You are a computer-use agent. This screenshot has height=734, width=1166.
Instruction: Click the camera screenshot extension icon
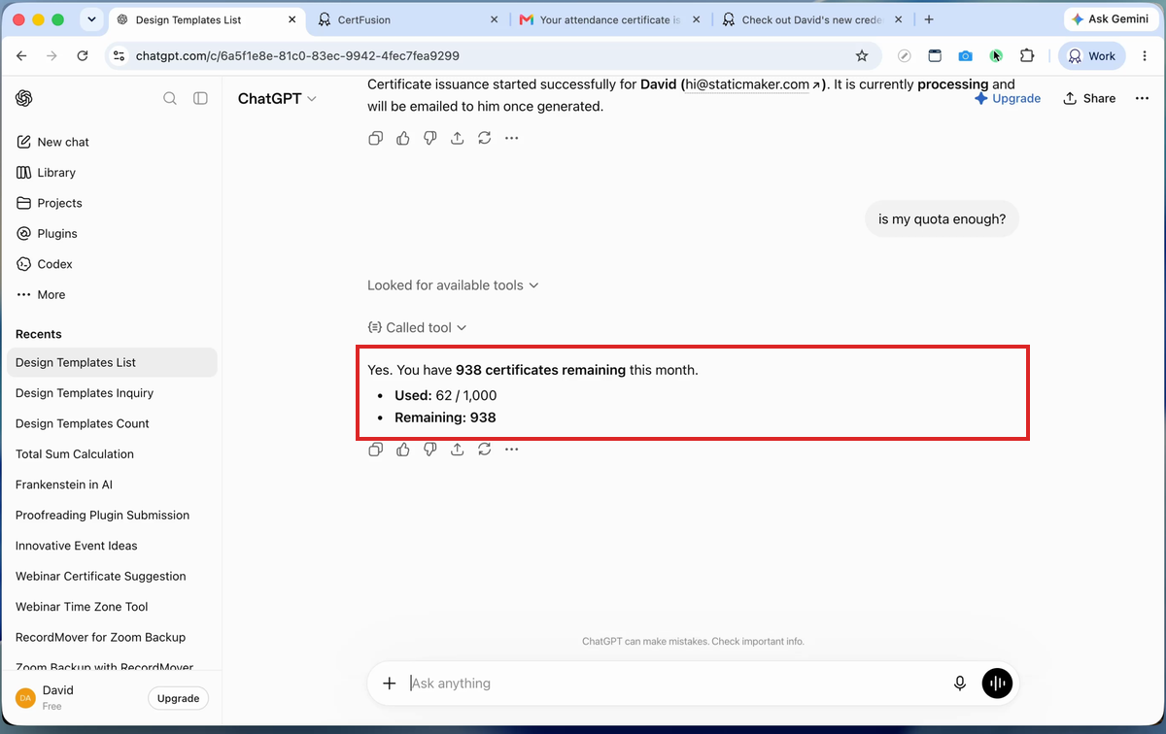[x=965, y=56]
